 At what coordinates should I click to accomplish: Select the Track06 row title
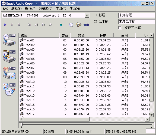pyautogui.click(x=30, y=63)
